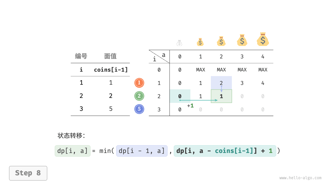This screenshot has height=187, width=332.
Task: Click the green +1 label
Action: tap(190, 106)
